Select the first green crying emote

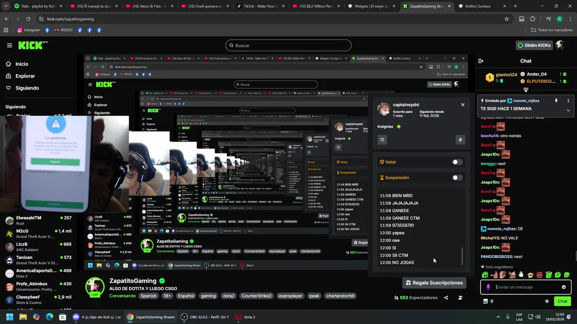point(485,274)
